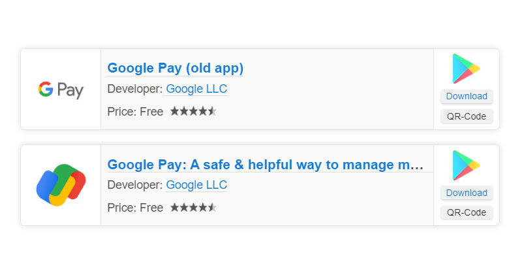Open the "Google Pay: A safe & helpful way" title link
Image resolution: width=522 pixels, height=277 pixels.
266,165
